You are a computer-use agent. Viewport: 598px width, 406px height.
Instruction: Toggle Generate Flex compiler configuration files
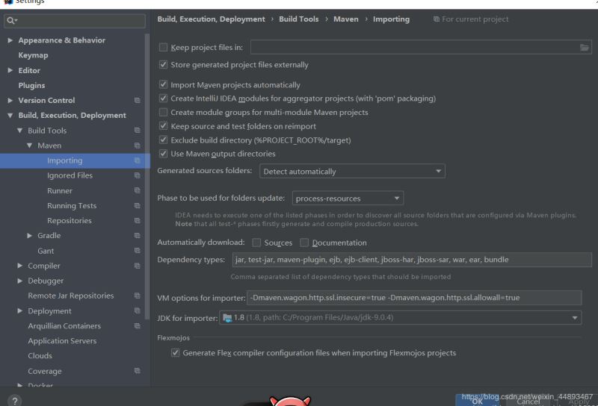[x=175, y=353]
